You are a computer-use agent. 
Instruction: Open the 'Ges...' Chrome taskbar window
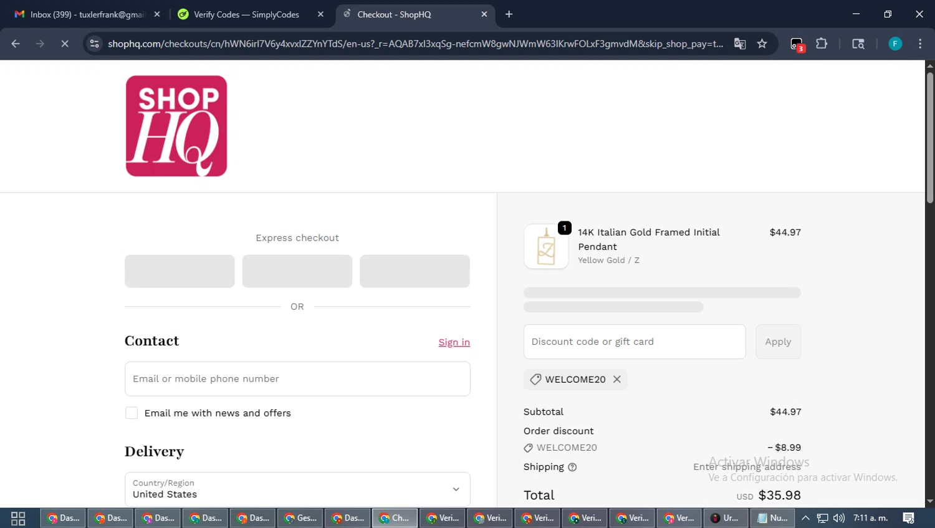(x=300, y=518)
